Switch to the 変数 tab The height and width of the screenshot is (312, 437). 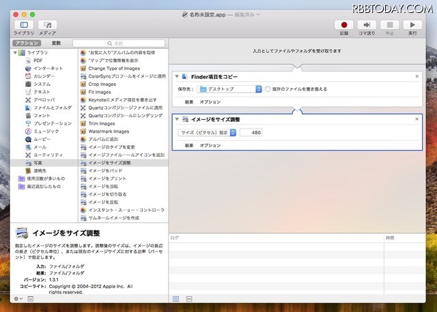(56, 43)
